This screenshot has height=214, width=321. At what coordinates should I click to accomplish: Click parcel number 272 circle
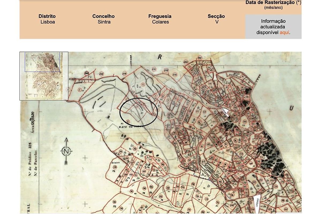point(101,74)
